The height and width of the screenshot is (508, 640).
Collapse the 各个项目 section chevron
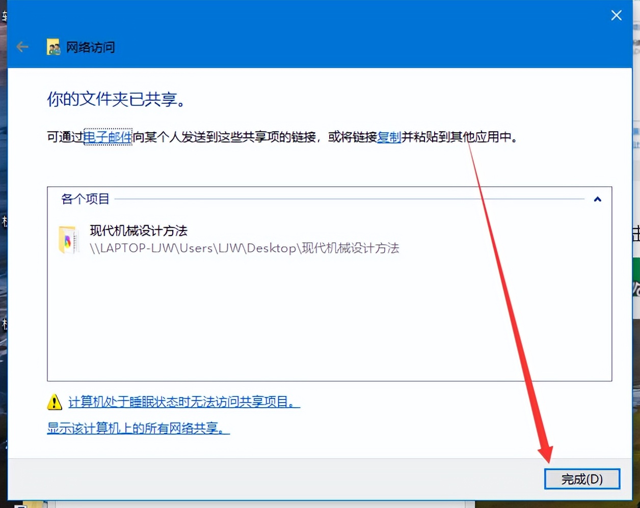(x=597, y=200)
